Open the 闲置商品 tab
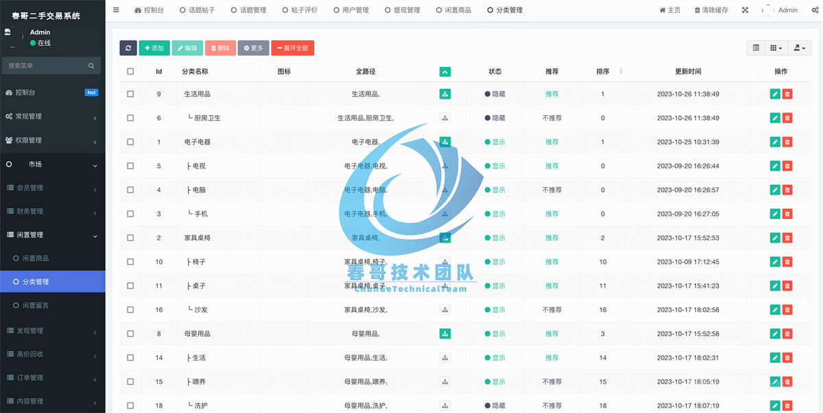The image size is (823, 413). coord(453,10)
